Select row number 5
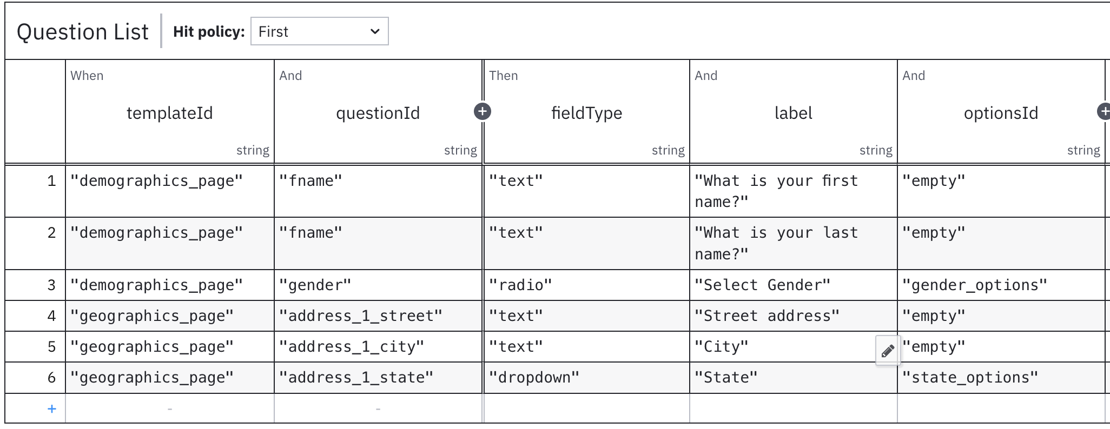The image size is (1110, 429). click(36, 346)
